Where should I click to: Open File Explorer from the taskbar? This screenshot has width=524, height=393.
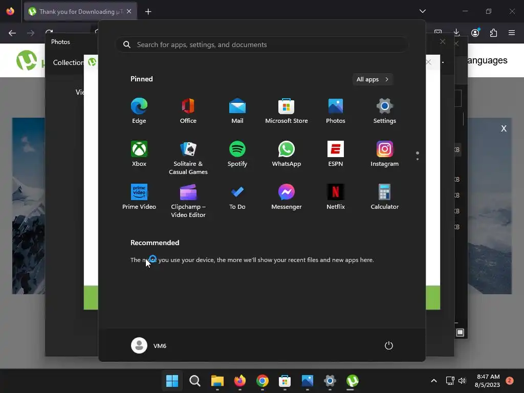[217, 381]
